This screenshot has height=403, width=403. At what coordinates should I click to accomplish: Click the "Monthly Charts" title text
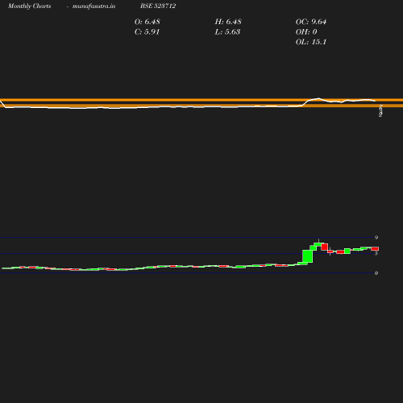30,6
